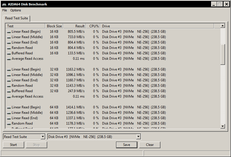Click drive icon beside 64 KB Random Read
231x157 pixels.
[x=9, y=124]
